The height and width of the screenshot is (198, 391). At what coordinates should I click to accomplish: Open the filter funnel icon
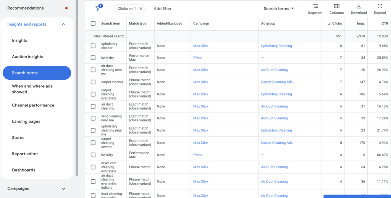(98, 8)
